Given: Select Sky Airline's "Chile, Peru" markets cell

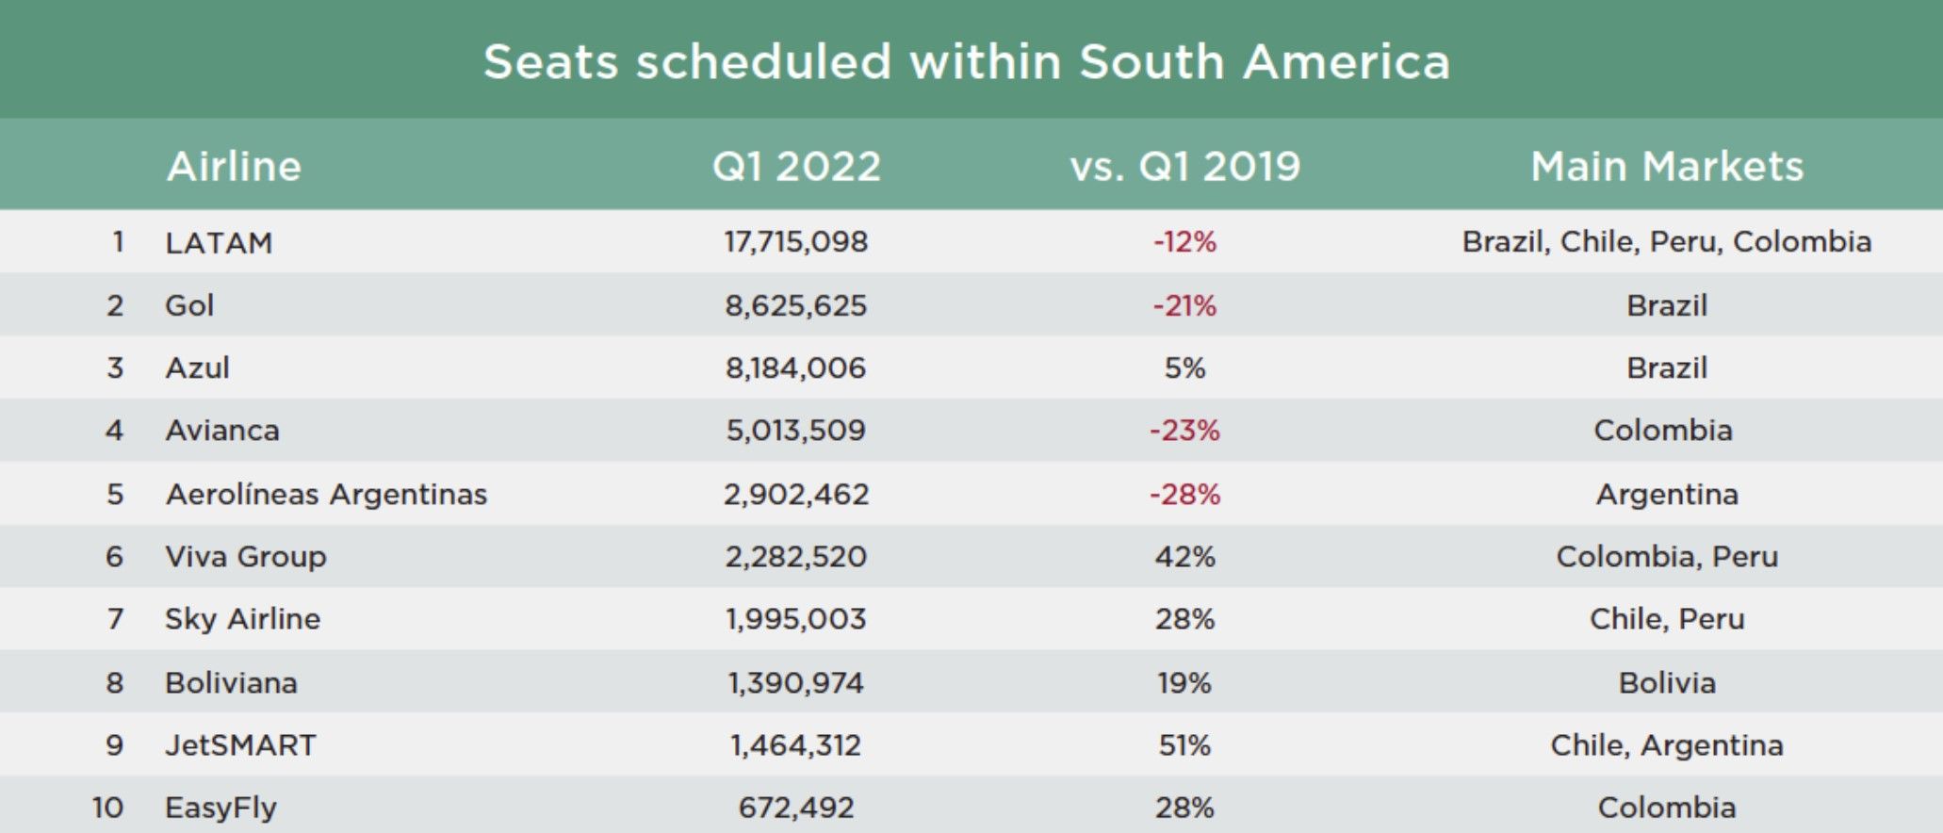Looking at the screenshot, I should click(1666, 619).
